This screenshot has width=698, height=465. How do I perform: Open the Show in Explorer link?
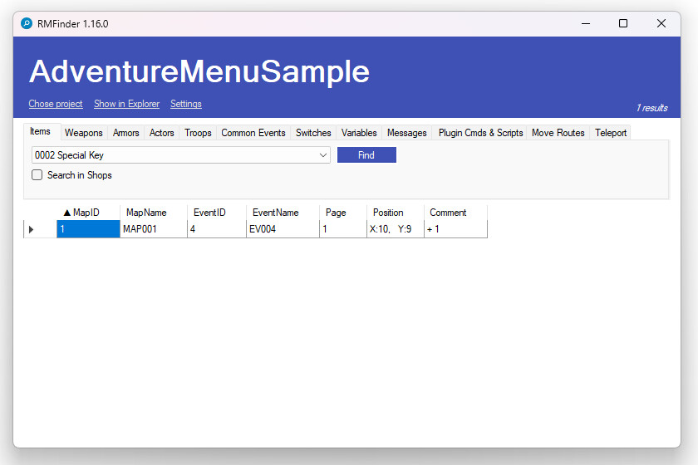point(126,104)
